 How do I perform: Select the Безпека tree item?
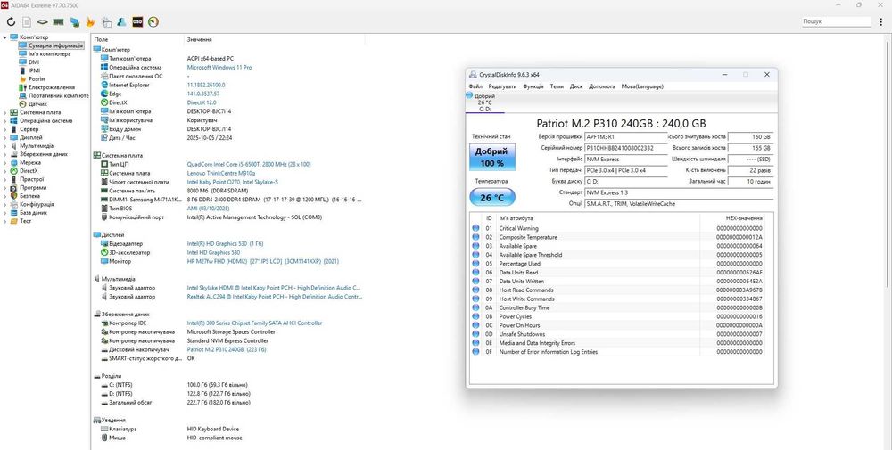30,196
